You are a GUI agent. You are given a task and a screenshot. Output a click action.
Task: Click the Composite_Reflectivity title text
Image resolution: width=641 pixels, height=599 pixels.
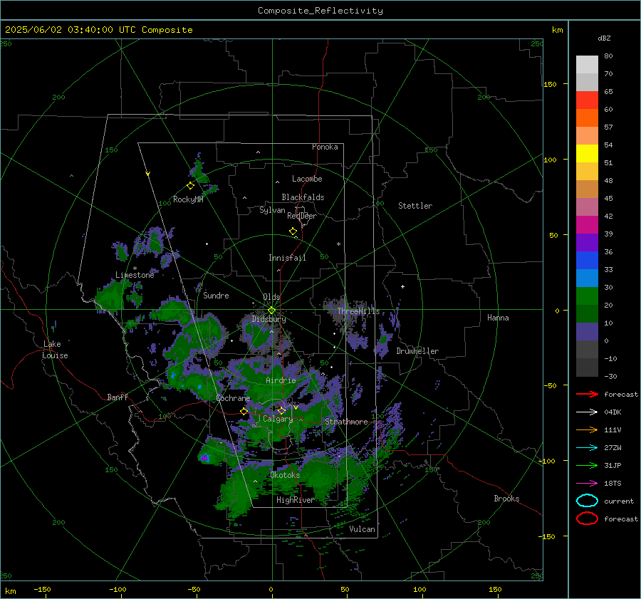[320, 11]
